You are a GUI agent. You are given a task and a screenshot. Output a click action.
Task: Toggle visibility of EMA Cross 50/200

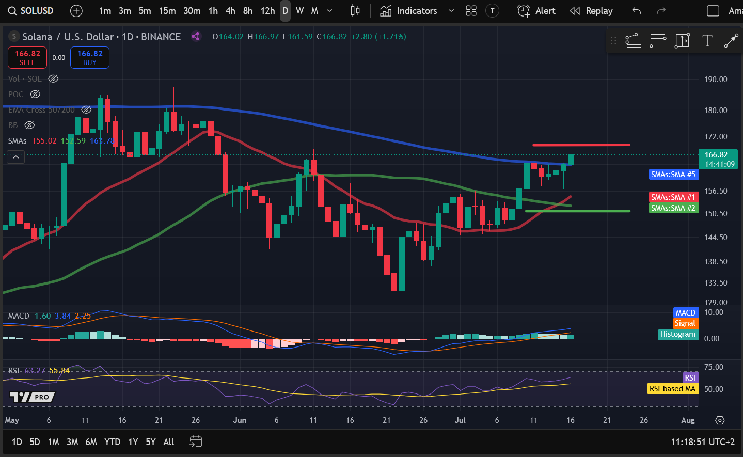(x=86, y=109)
